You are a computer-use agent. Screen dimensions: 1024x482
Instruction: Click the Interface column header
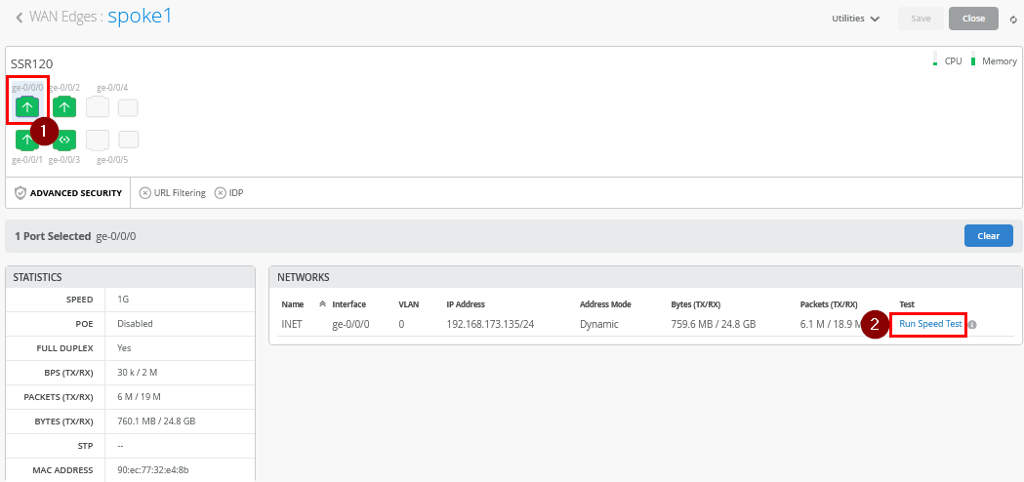click(348, 304)
